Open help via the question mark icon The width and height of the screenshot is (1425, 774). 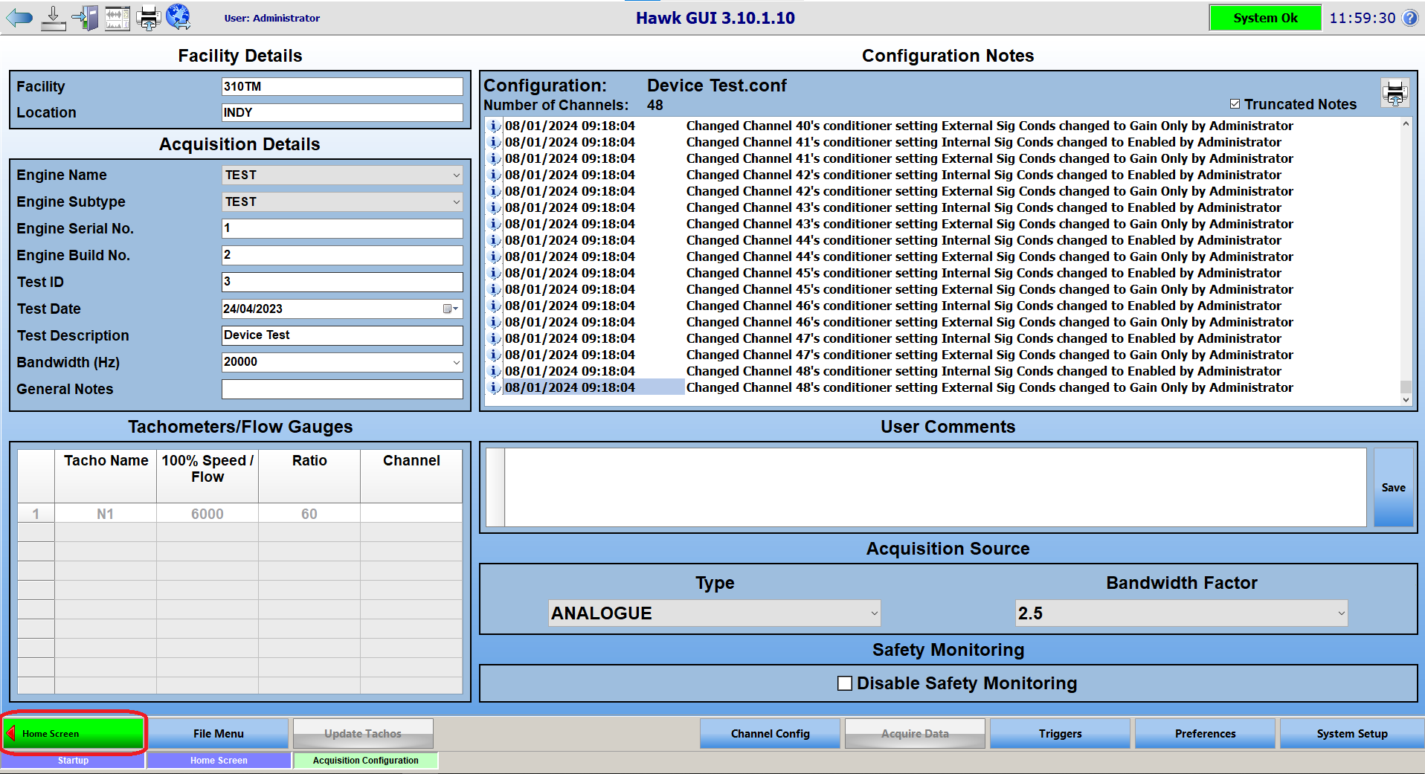pos(1410,18)
